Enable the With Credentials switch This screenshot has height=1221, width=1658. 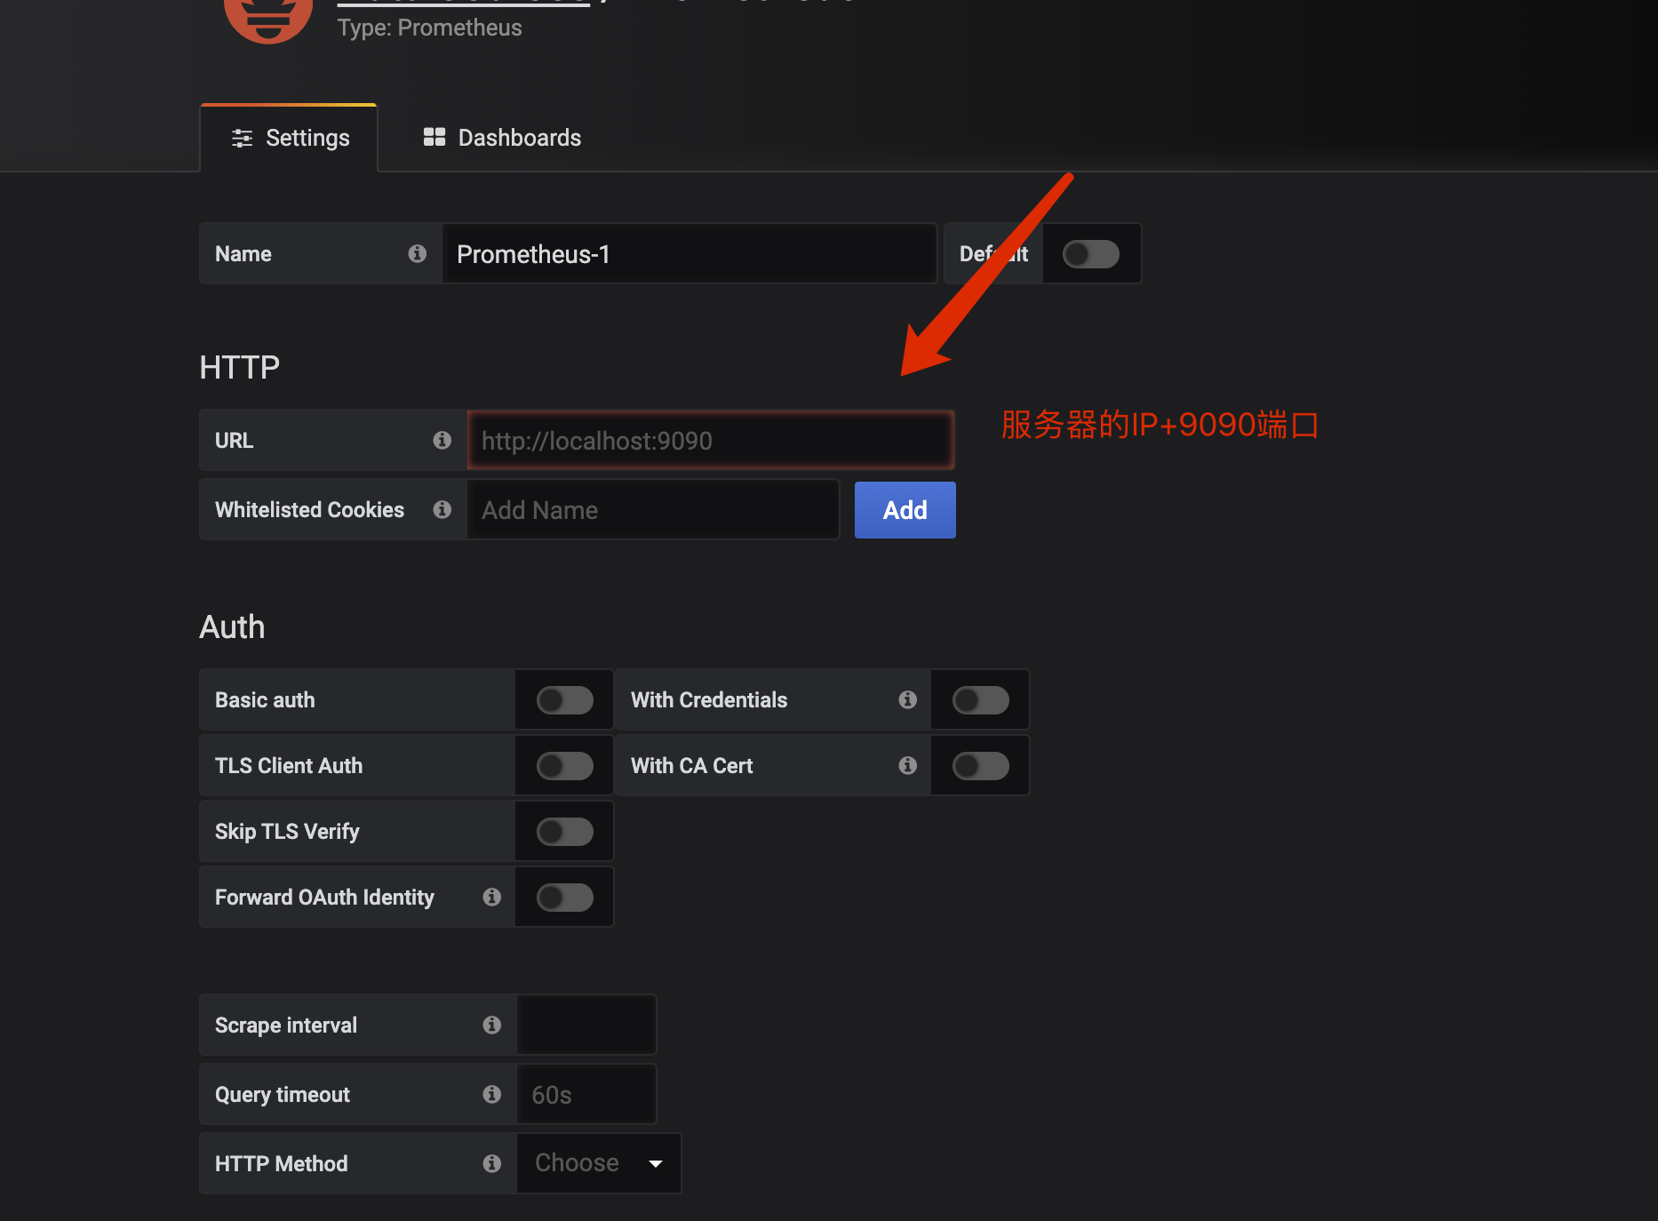pos(981,700)
